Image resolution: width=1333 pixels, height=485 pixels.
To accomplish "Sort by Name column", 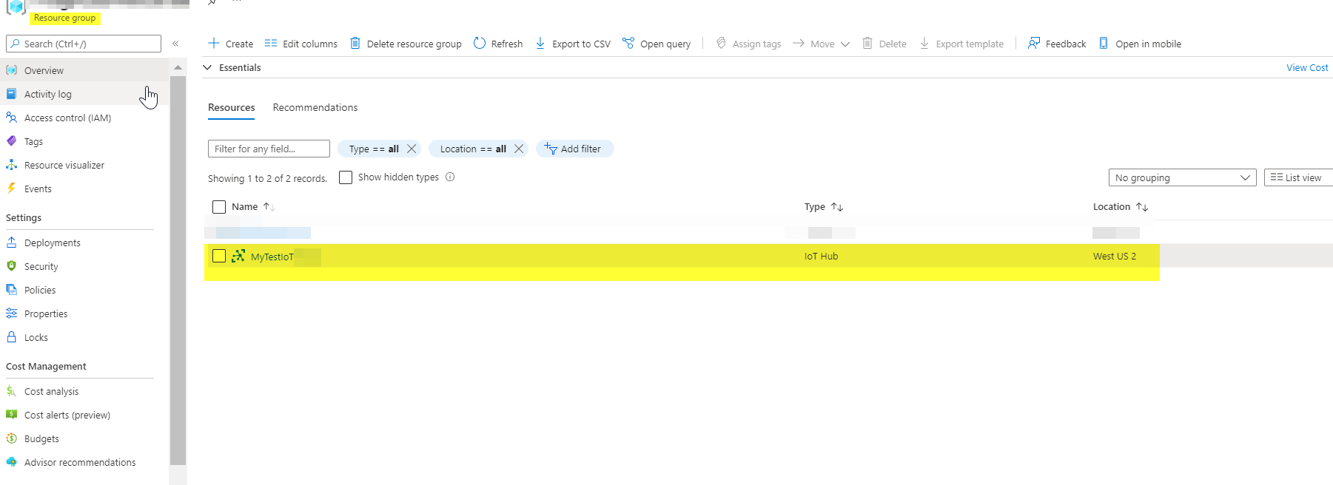I will (253, 207).
